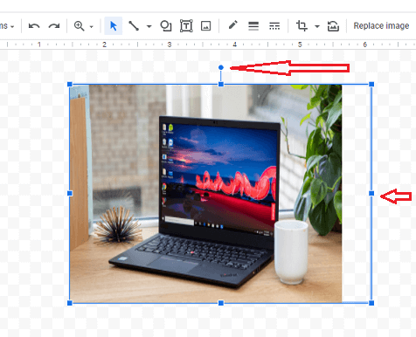
Task: Click the laptop image on the canvas
Action: (x=206, y=194)
